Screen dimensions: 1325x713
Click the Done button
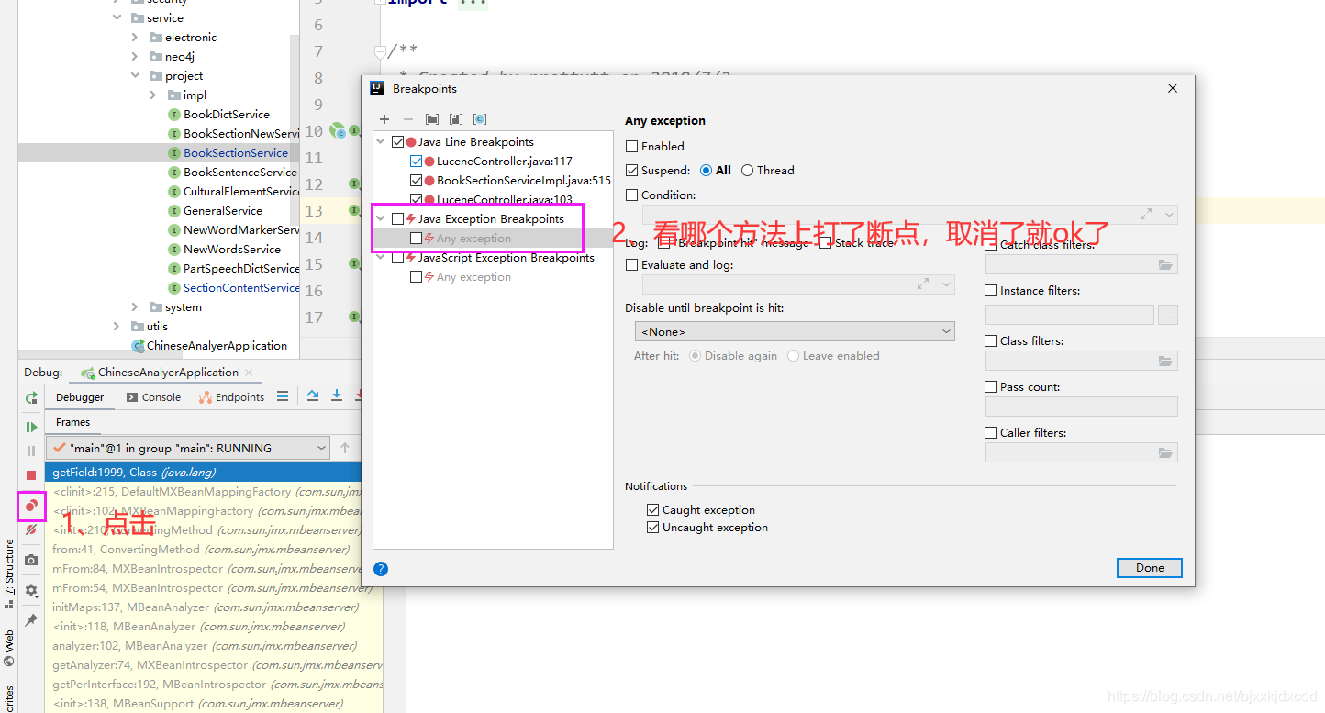(x=1150, y=568)
